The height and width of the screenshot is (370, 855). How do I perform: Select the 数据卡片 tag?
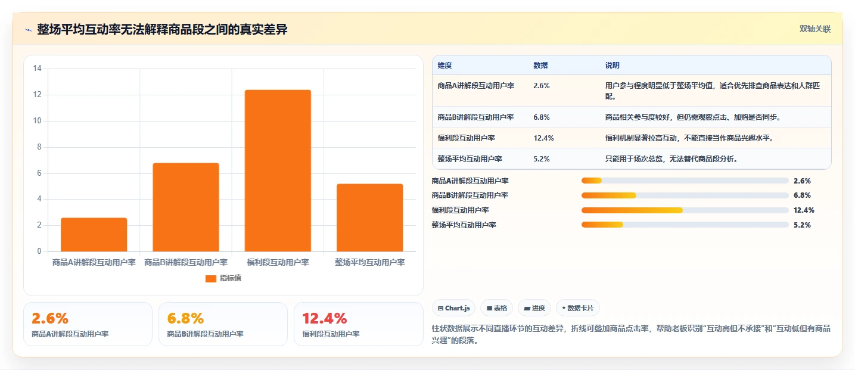(578, 308)
